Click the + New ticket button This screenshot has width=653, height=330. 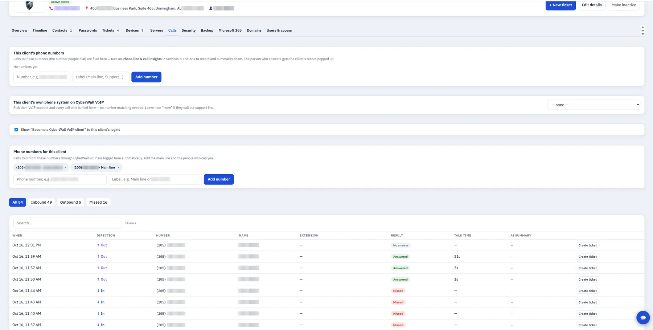point(560,5)
